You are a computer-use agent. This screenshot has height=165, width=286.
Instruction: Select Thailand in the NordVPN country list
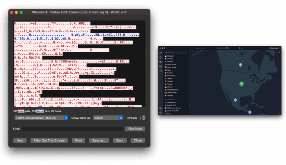[x=169, y=82]
